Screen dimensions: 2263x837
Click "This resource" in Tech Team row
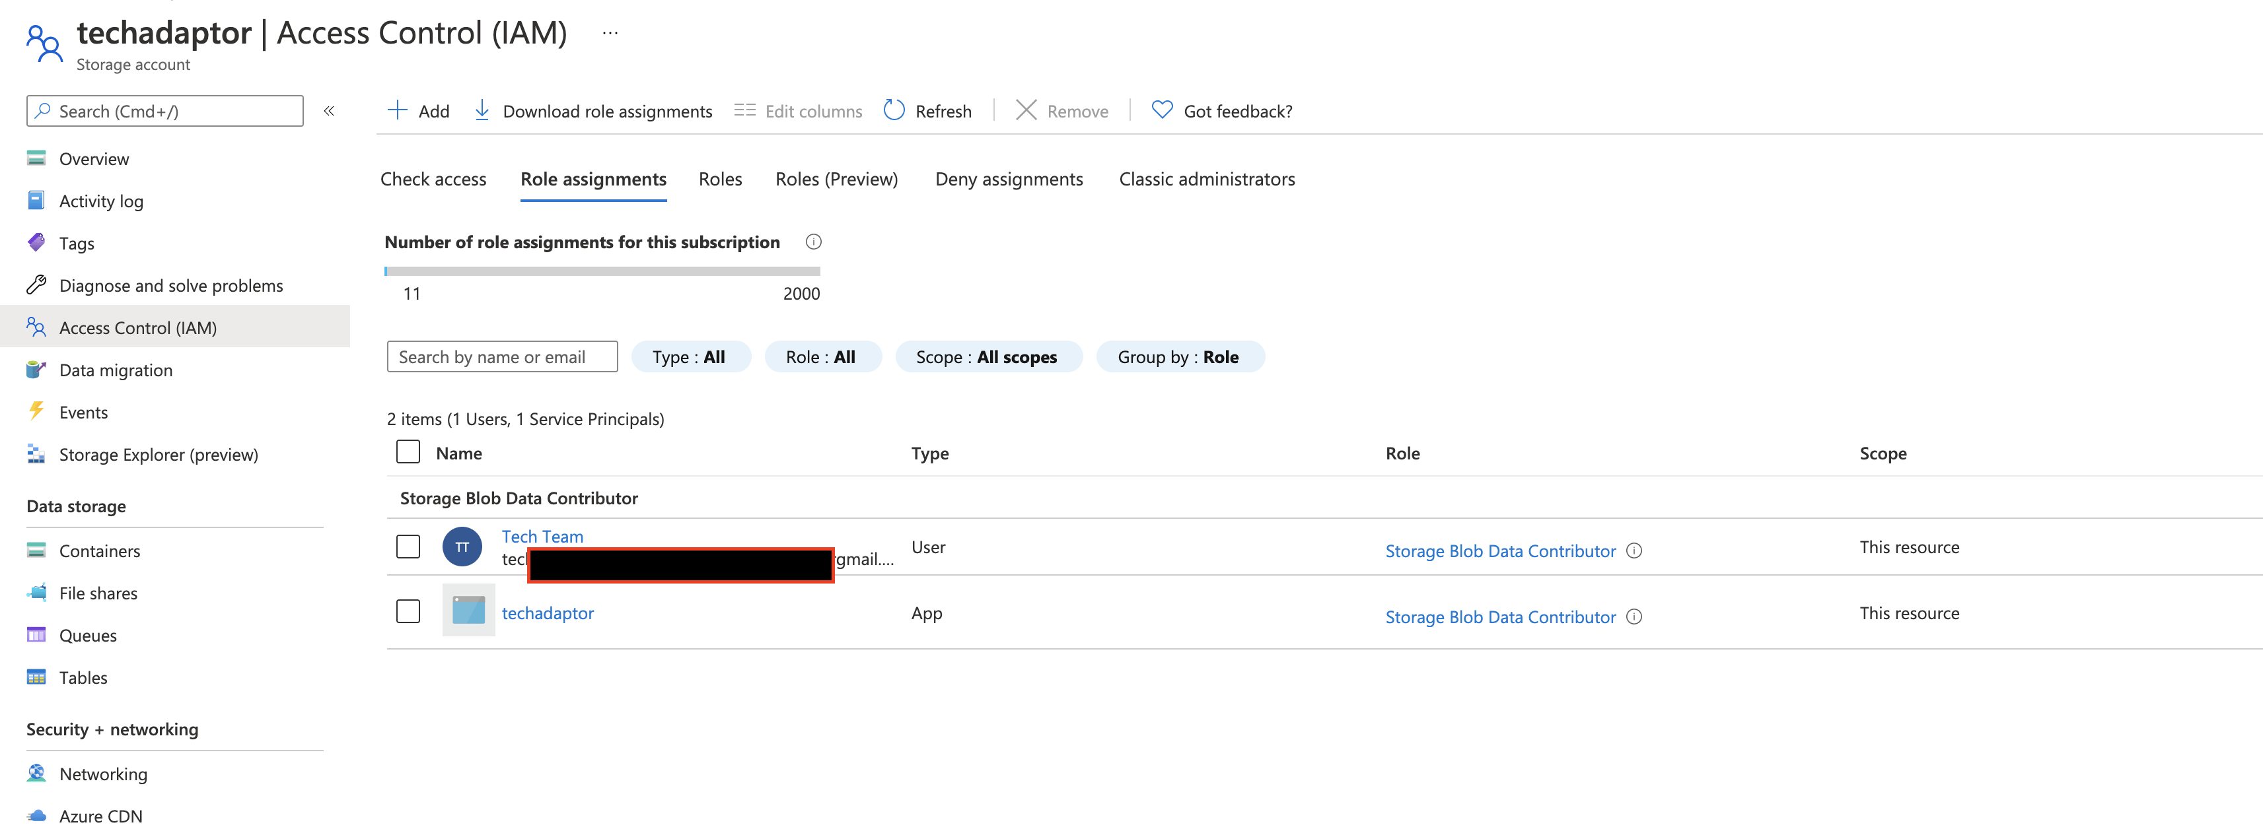coord(1909,547)
